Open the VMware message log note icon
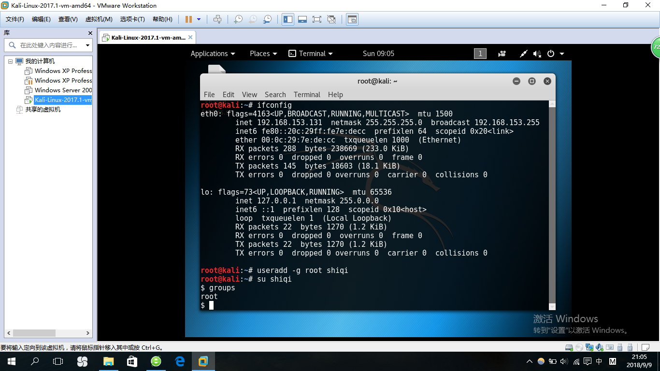Image resolution: width=660 pixels, height=371 pixels. click(x=645, y=347)
